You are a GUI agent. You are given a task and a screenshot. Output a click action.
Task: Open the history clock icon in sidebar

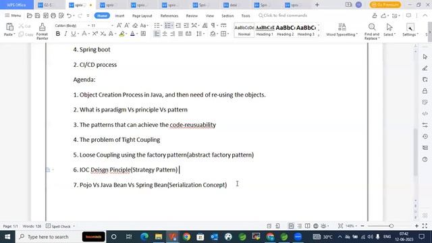tap(425, 136)
